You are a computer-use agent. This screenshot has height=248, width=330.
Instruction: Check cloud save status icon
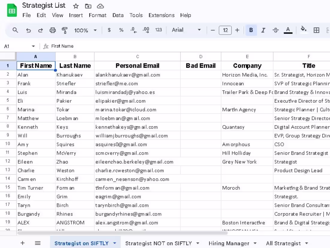[x=100, y=6]
